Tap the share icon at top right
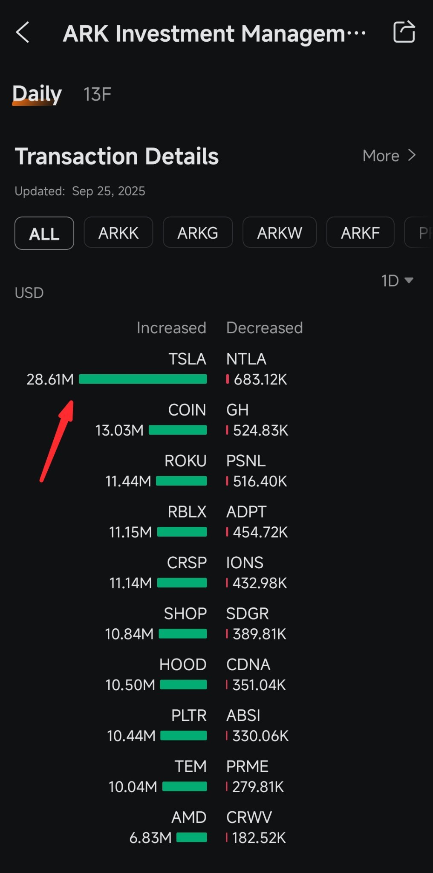Screen dimensions: 433x873 [x=404, y=32]
